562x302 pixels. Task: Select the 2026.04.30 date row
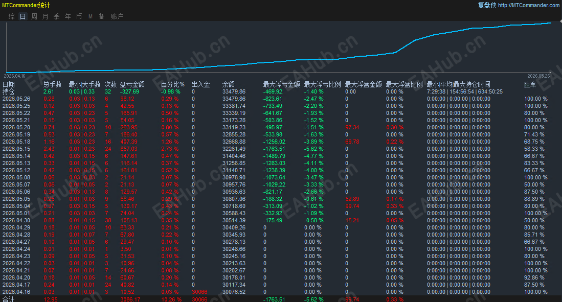pyautogui.click(x=16, y=221)
